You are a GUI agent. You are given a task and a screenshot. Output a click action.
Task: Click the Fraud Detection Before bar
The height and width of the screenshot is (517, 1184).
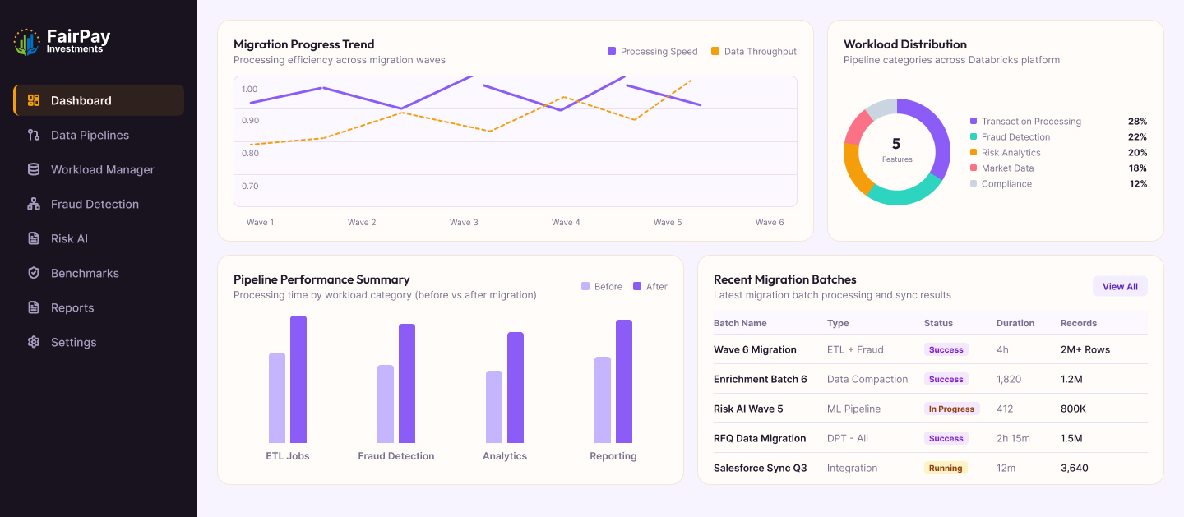tap(386, 404)
